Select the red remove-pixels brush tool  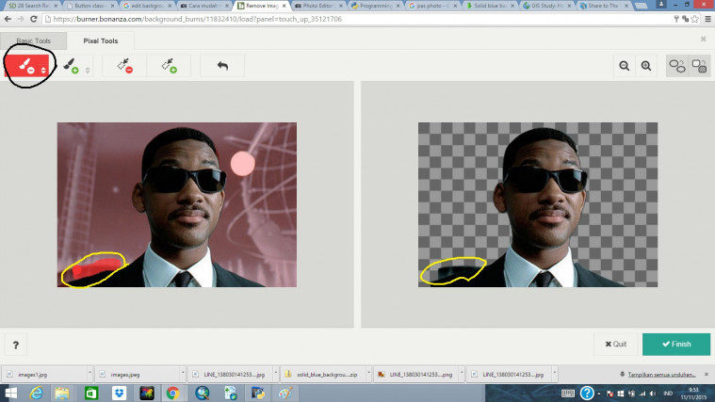(27, 66)
